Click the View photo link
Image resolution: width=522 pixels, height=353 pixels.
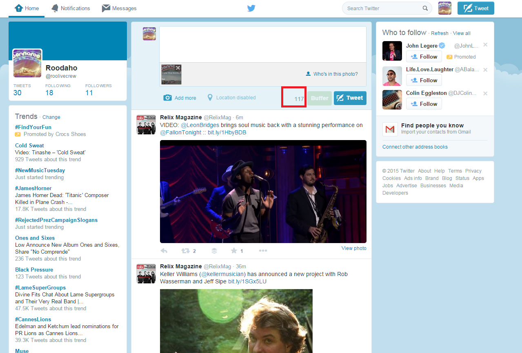[x=354, y=248]
